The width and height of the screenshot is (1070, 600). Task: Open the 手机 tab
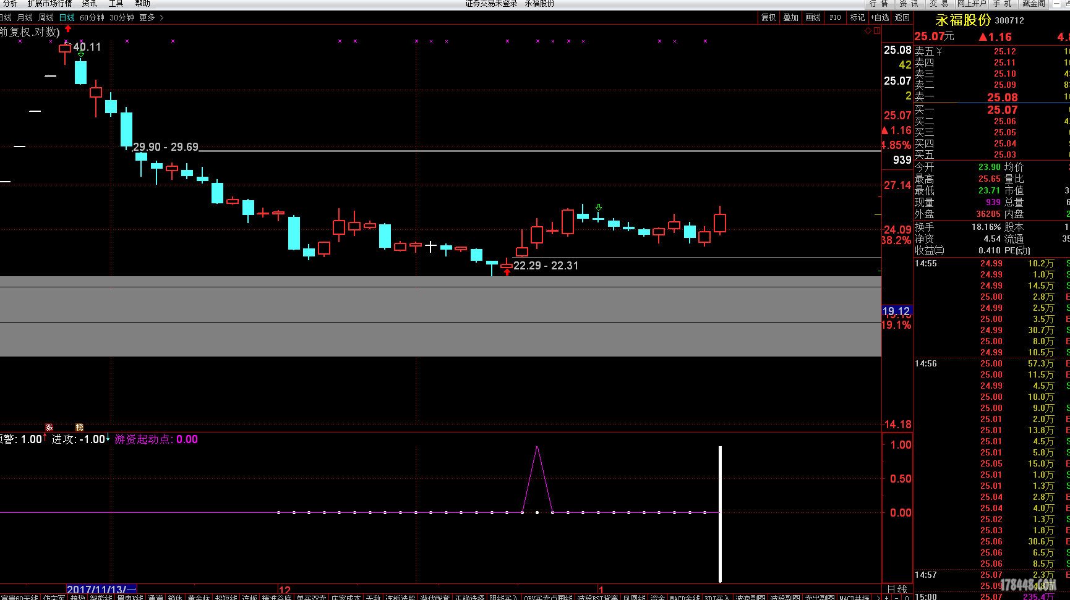[x=1003, y=4]
